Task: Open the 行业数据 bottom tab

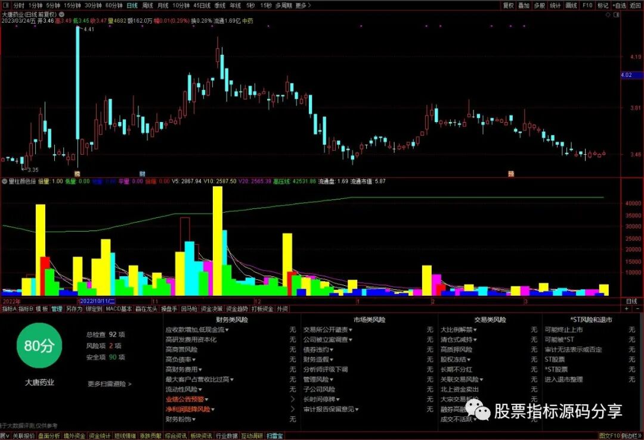Action: click(227, 436)
